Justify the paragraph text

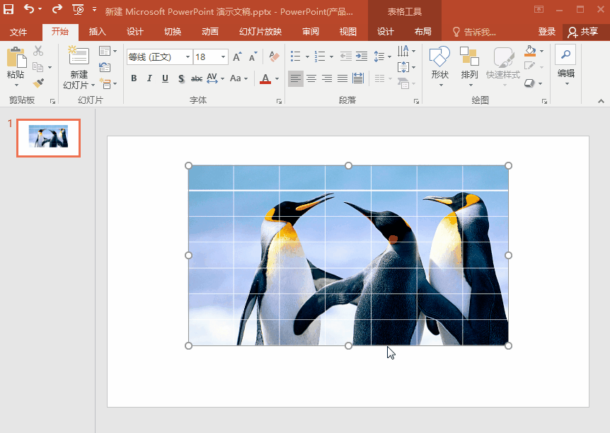(343, 79)
